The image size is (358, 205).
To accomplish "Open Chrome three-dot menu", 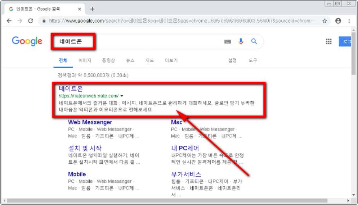I will (x=349, y=21).
